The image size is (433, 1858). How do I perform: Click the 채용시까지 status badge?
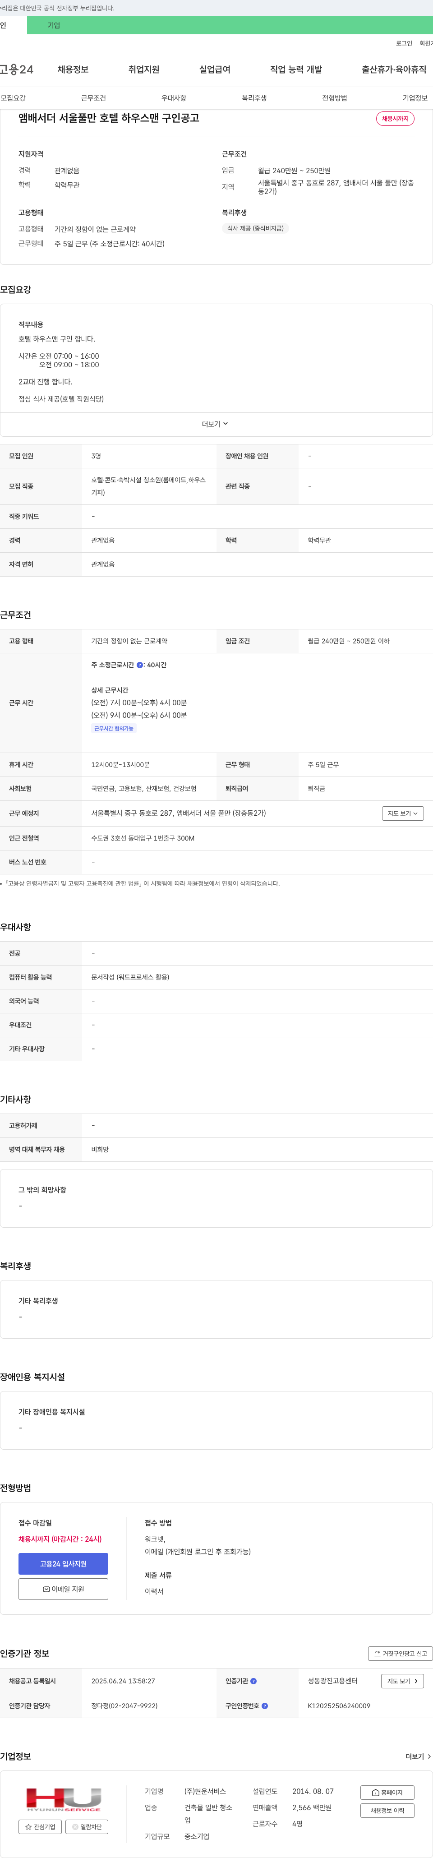tap(395, 118)
